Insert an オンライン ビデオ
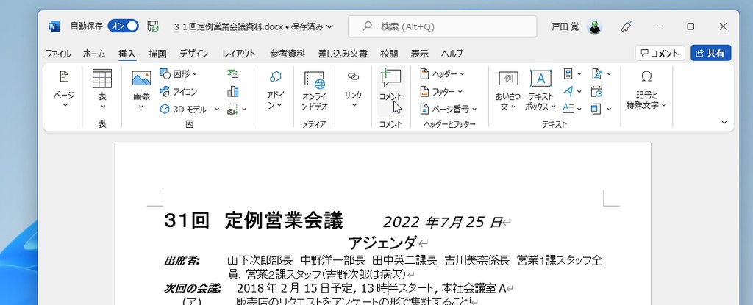 click(315, 91)
